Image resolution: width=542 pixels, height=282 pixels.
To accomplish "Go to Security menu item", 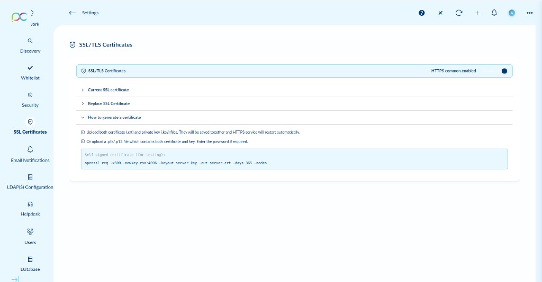I will coord(30,105).
